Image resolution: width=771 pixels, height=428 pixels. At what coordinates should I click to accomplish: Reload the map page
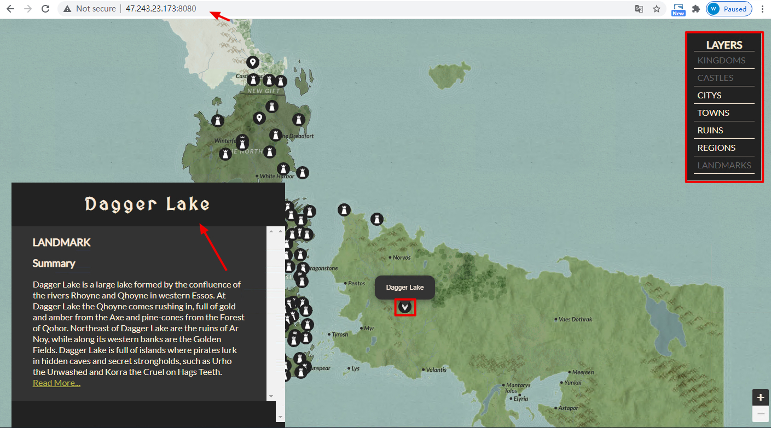click(46, 9)
